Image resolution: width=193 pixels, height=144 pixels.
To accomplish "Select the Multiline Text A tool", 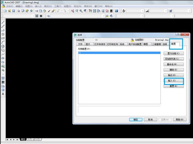I will coord(3,94).
